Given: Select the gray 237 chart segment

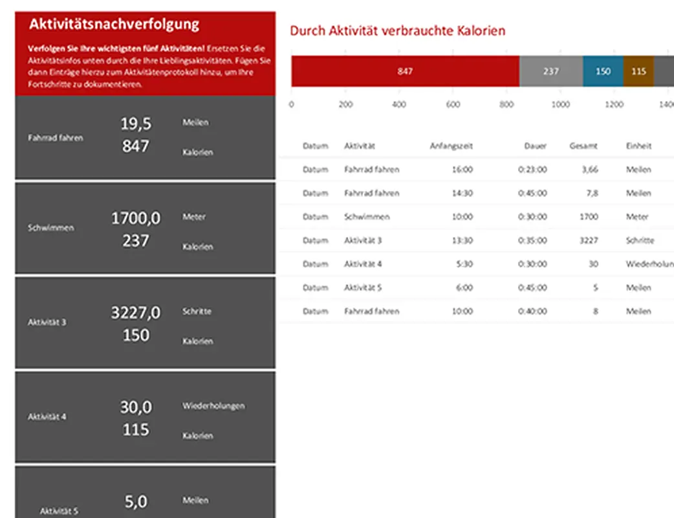Looking at the screenshot, I should (x=551, y=71).
